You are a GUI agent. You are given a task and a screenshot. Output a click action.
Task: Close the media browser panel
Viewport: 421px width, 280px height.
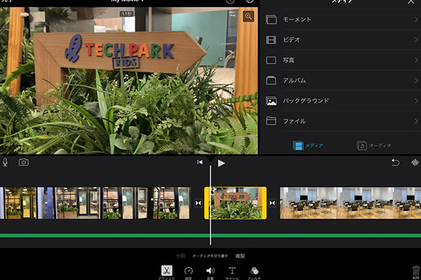click(410, 2)
